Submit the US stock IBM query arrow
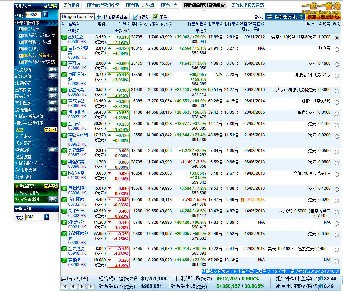Image resolution: width=343 pixels, height=292 pixels. pos(47,217)
